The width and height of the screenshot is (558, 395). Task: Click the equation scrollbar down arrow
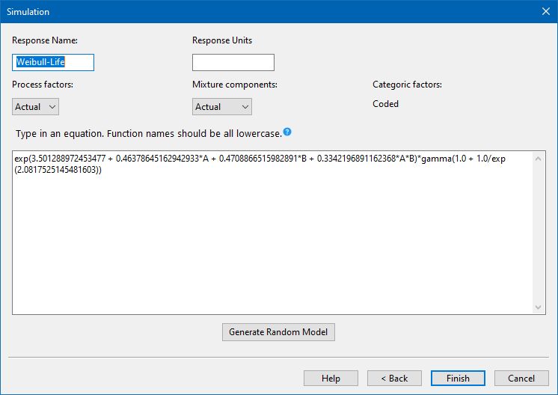[539, 307]
